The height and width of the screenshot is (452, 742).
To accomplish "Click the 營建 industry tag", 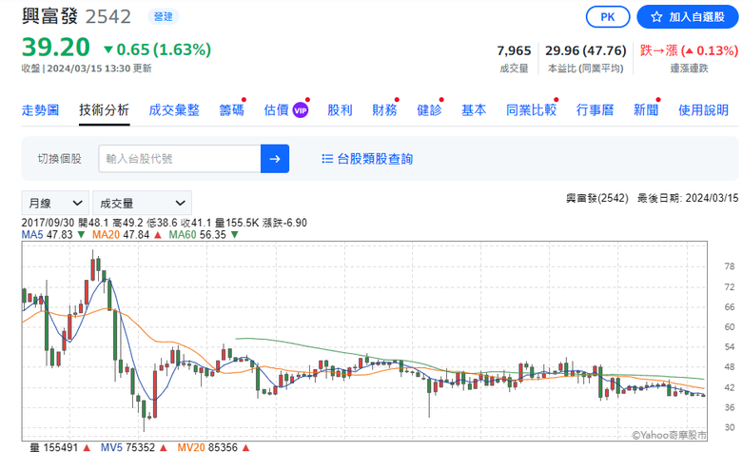I will 164,16.
